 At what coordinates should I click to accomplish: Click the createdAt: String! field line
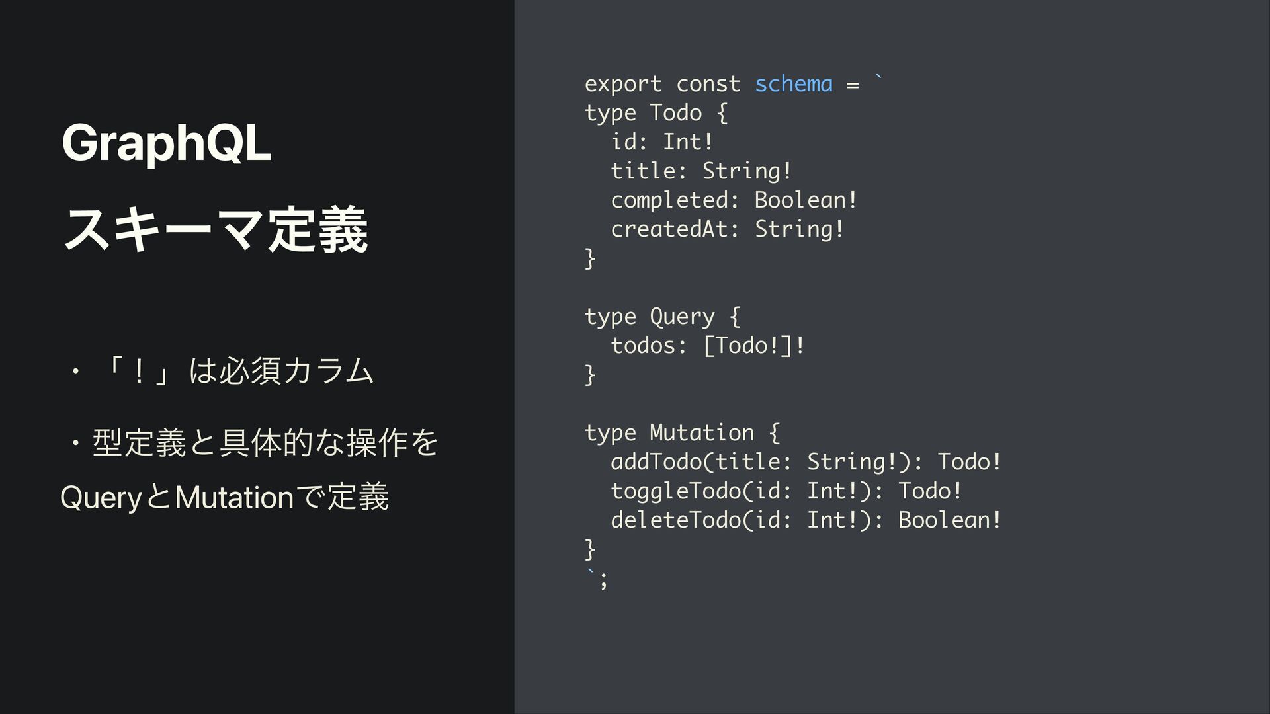pos(727,229)
